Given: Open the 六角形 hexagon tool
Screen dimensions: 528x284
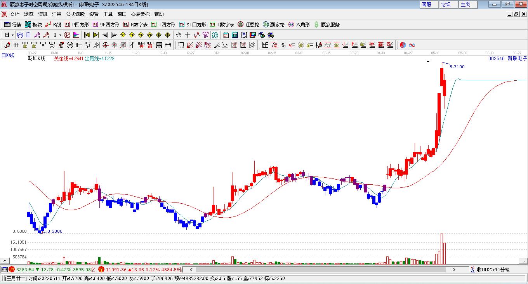Looking at the screenshot, I should [x=299, y=24].
